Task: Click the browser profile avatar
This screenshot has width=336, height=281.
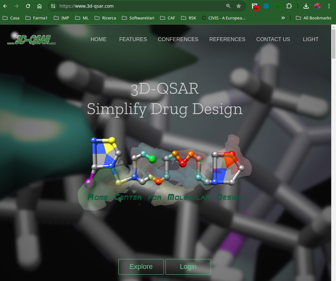Action: tap(317, 6)
